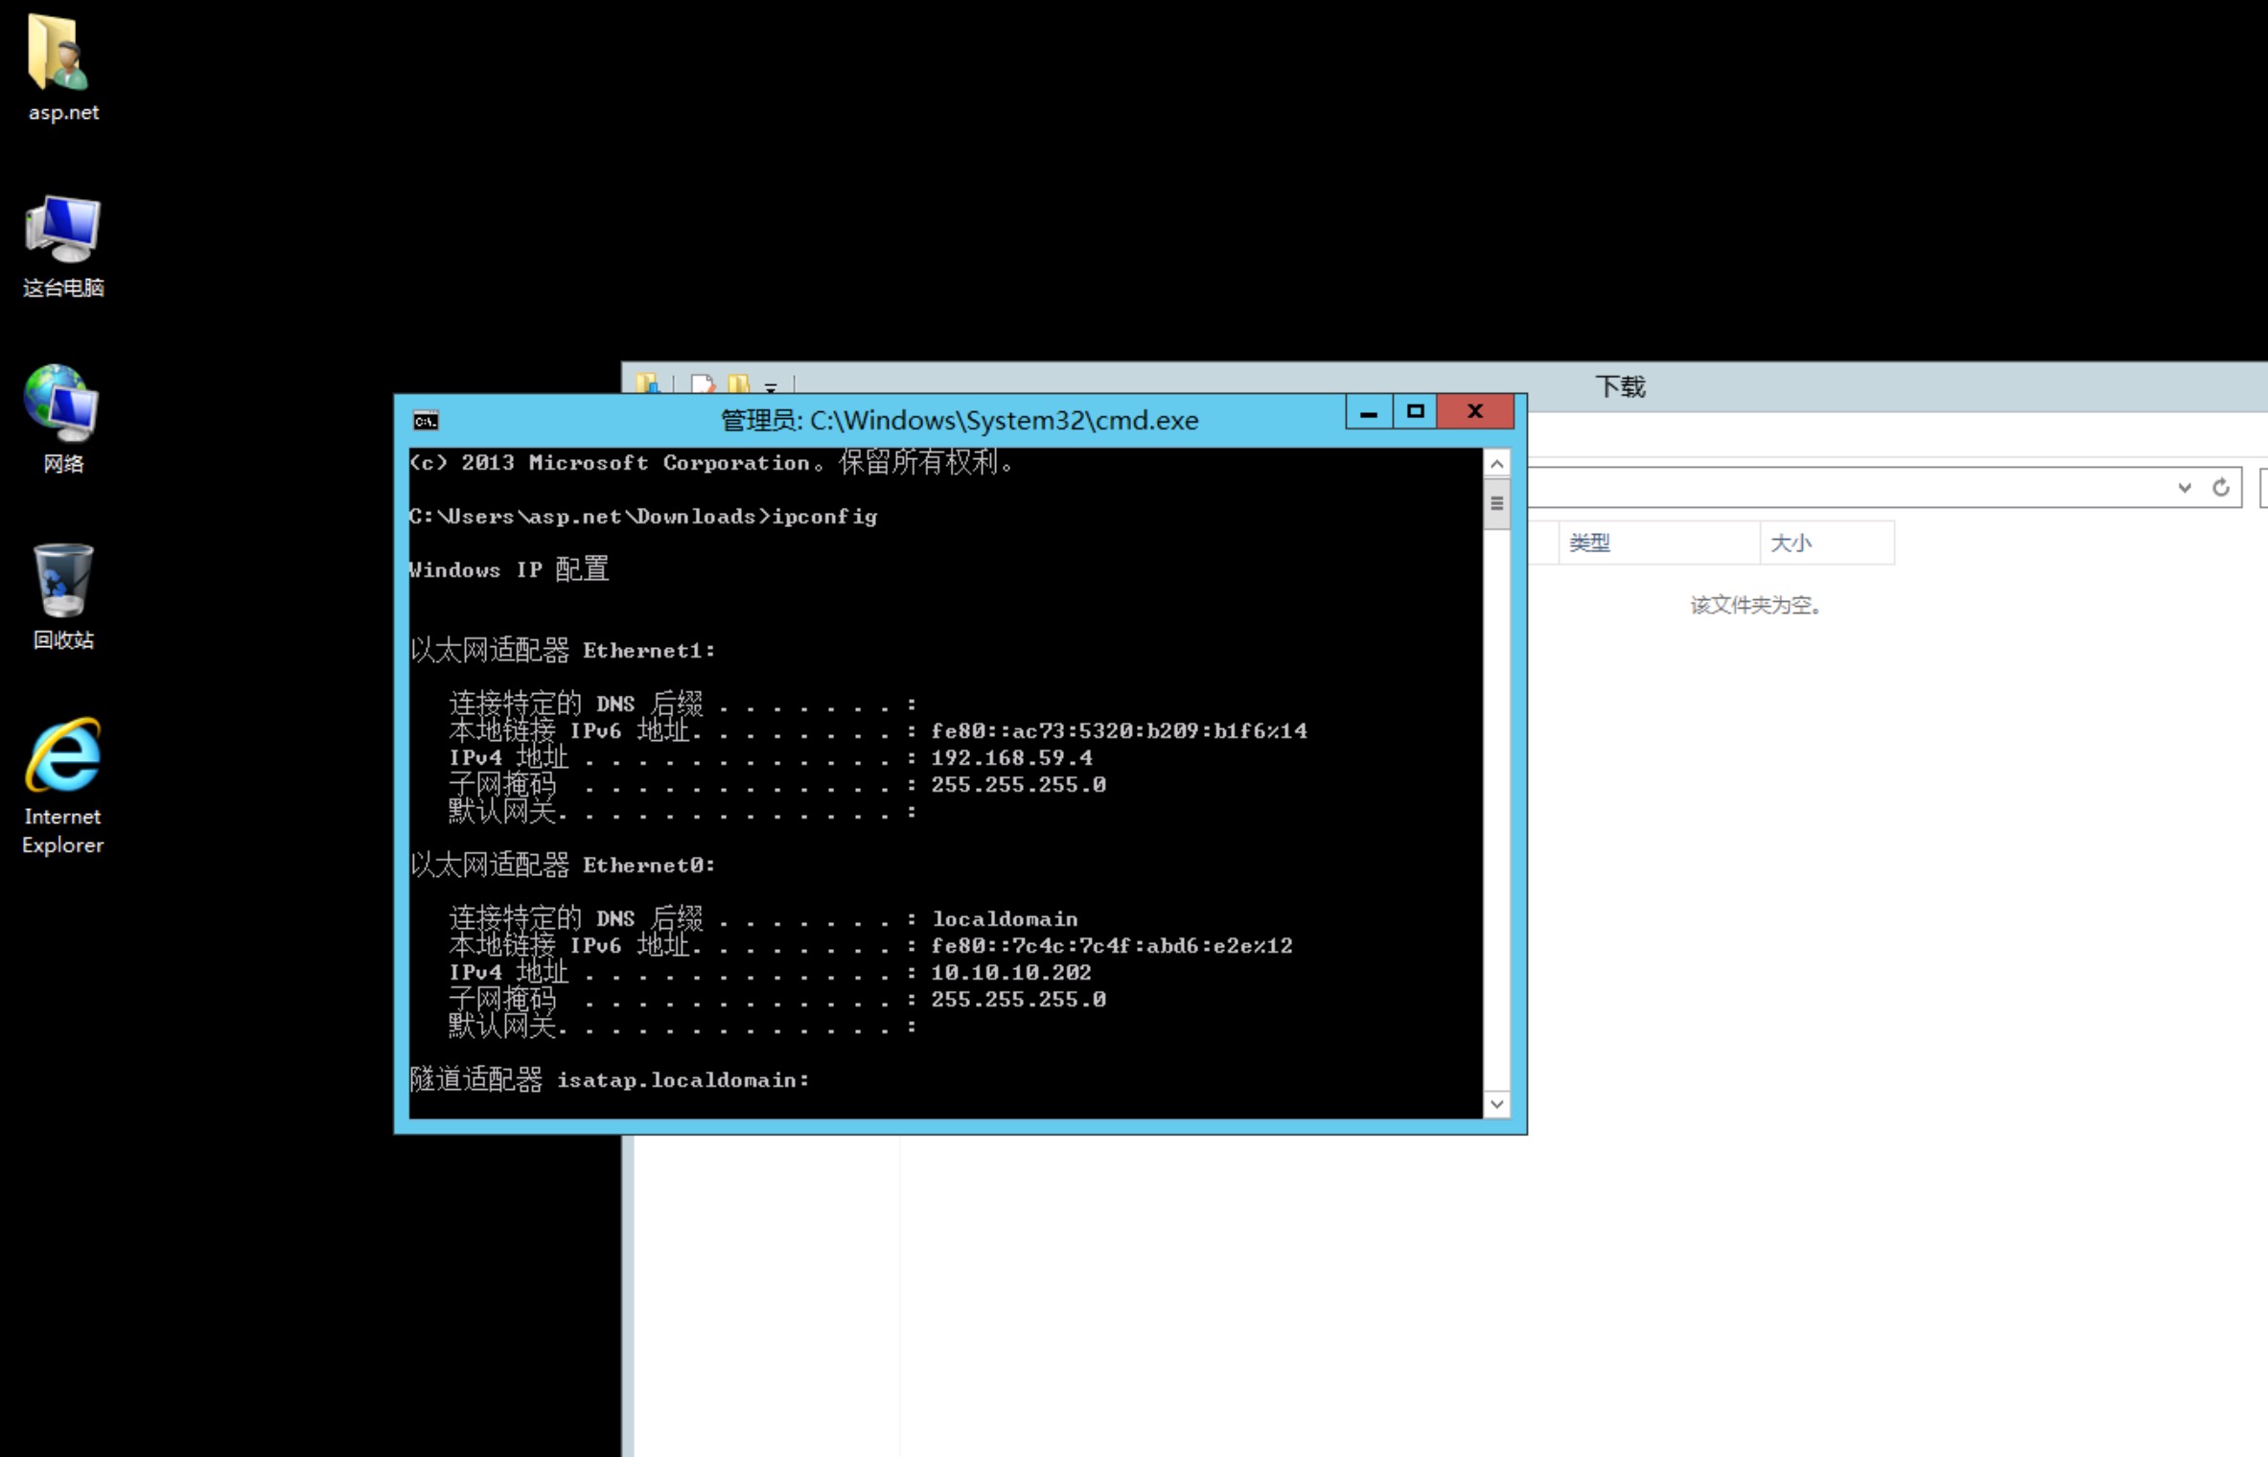Image resolution: width=2268 pixels, height=1457 pixels.
Task: Click the cmd vertical scrollbar thumb
Action: (x=1496, y=503)
